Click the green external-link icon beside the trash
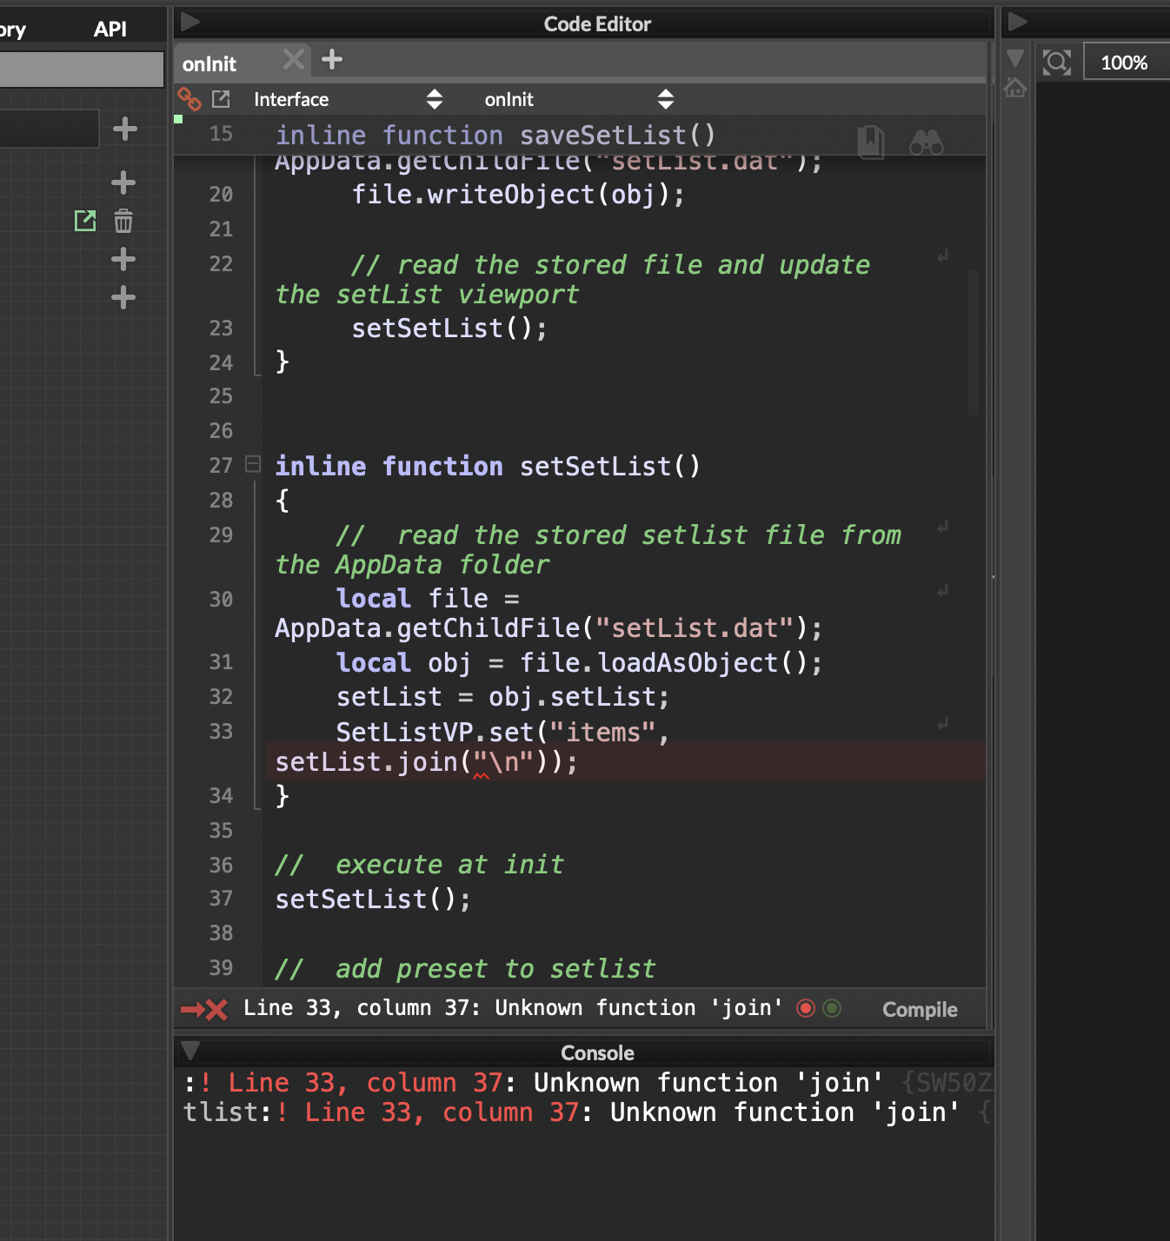This screenshot has height=1241, width=1170. coord(85,221)
